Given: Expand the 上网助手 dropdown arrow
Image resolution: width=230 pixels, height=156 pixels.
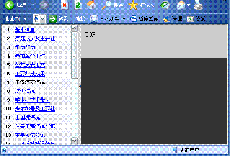Looking at the screenshot, I should pyautogui.click(x=124, y=19).
